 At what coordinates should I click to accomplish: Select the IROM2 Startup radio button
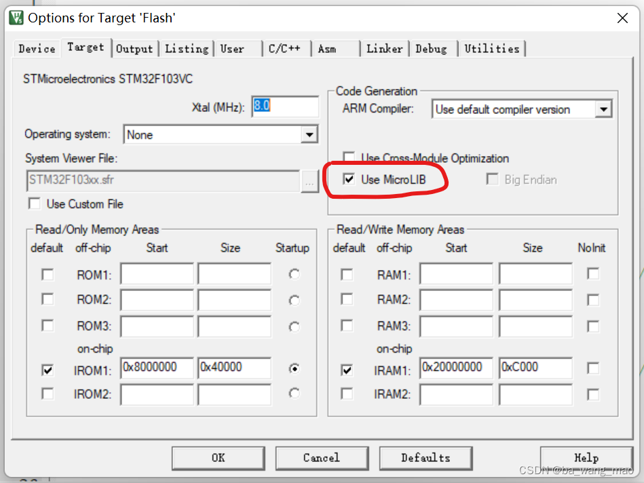click(x=294, y=393)
